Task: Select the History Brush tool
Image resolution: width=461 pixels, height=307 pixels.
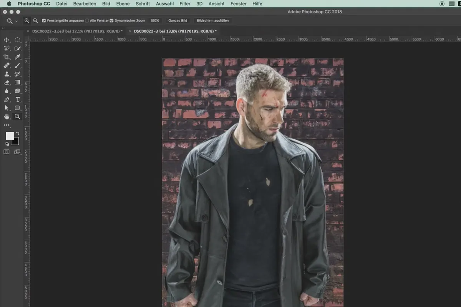Action: pyautogui.click(x=18, y=74)
